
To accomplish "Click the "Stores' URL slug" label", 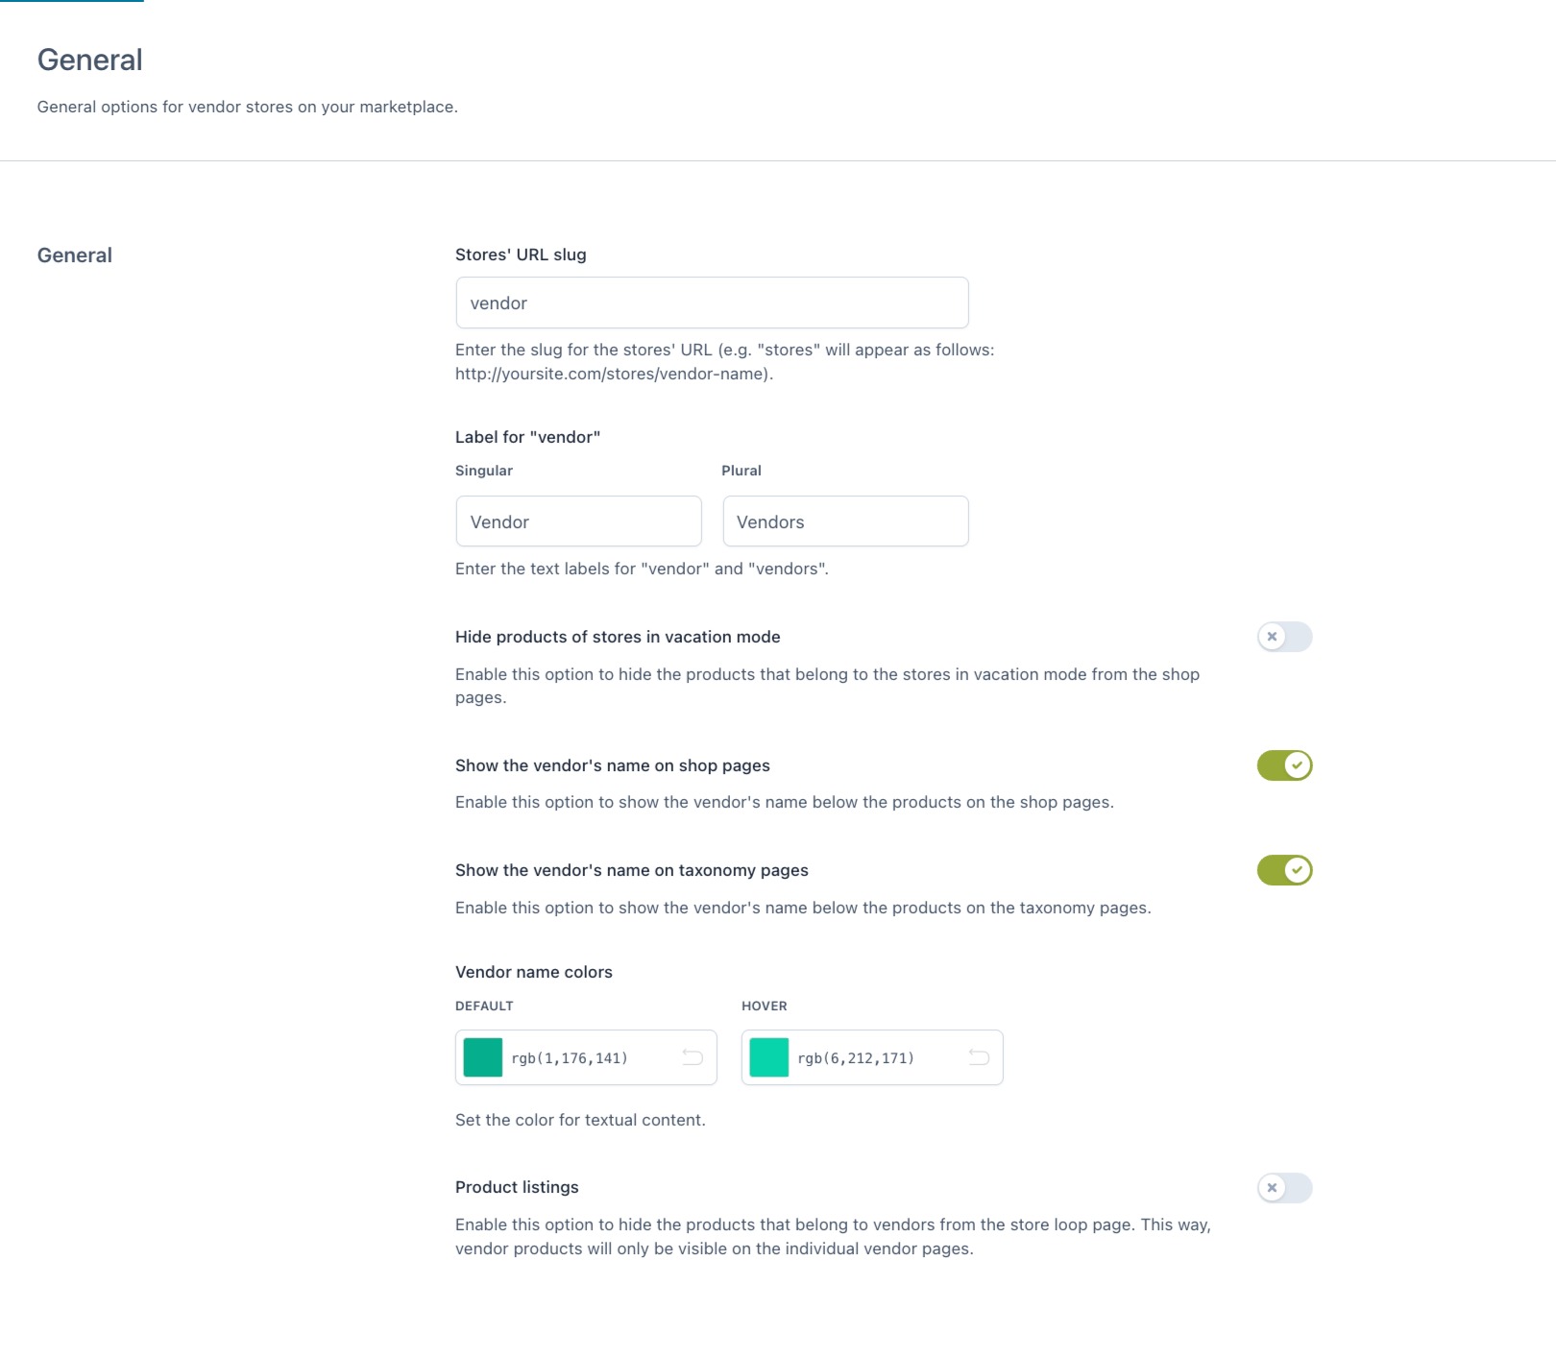I will (521, 254).
